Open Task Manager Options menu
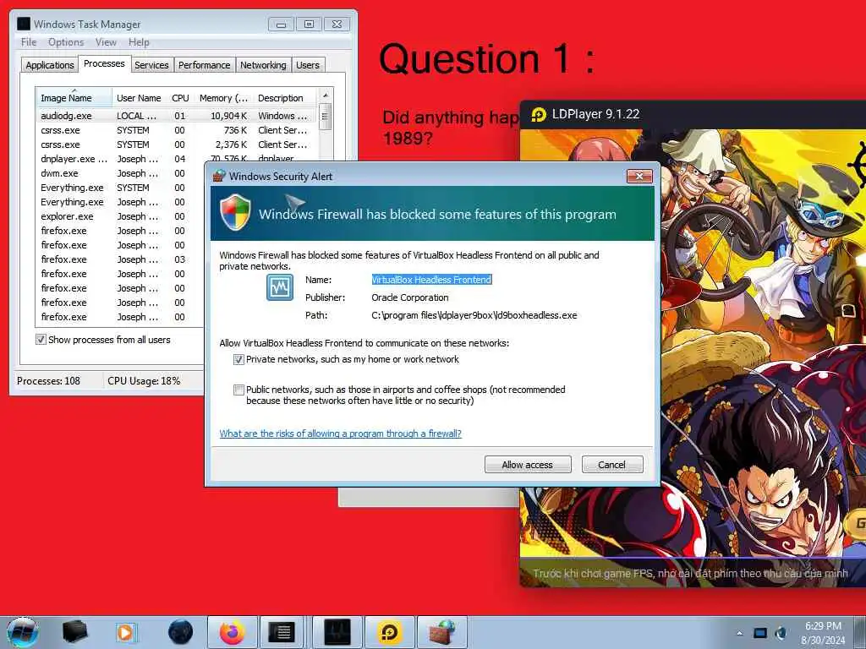 click(x=66, y=42)
